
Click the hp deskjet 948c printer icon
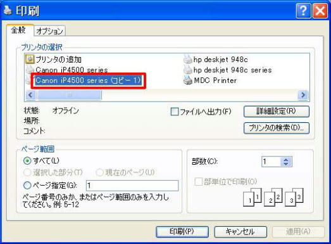tap(187, 59)
